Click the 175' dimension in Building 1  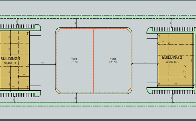click(x=13, y=87)
